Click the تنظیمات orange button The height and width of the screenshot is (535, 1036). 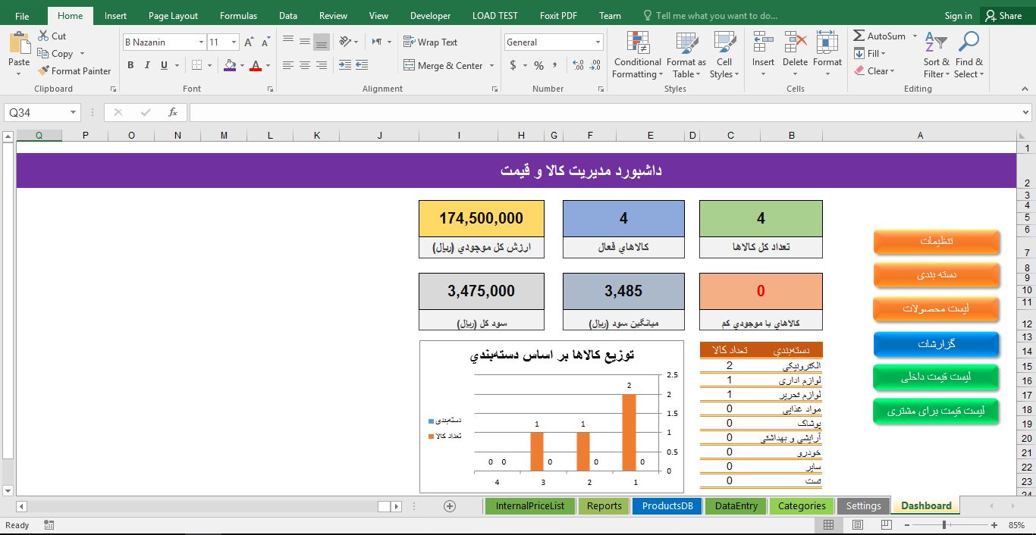[x=936, y=242]
